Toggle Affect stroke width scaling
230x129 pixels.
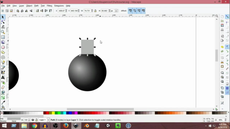click(130, 11)
